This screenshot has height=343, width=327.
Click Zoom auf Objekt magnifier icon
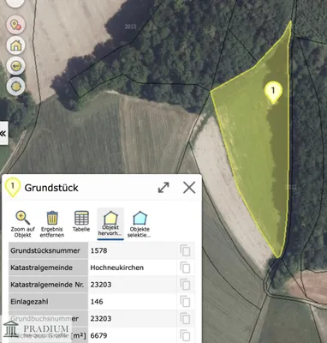click(23, 218)
